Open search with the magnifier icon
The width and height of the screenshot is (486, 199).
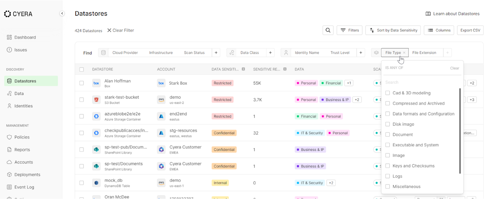(x=328, y=30)
